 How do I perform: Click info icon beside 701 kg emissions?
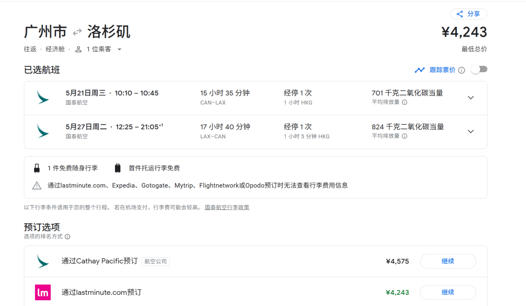[x=404, y=102]
